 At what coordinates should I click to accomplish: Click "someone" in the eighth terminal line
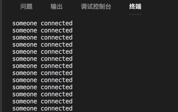click(x=25, y=73)
